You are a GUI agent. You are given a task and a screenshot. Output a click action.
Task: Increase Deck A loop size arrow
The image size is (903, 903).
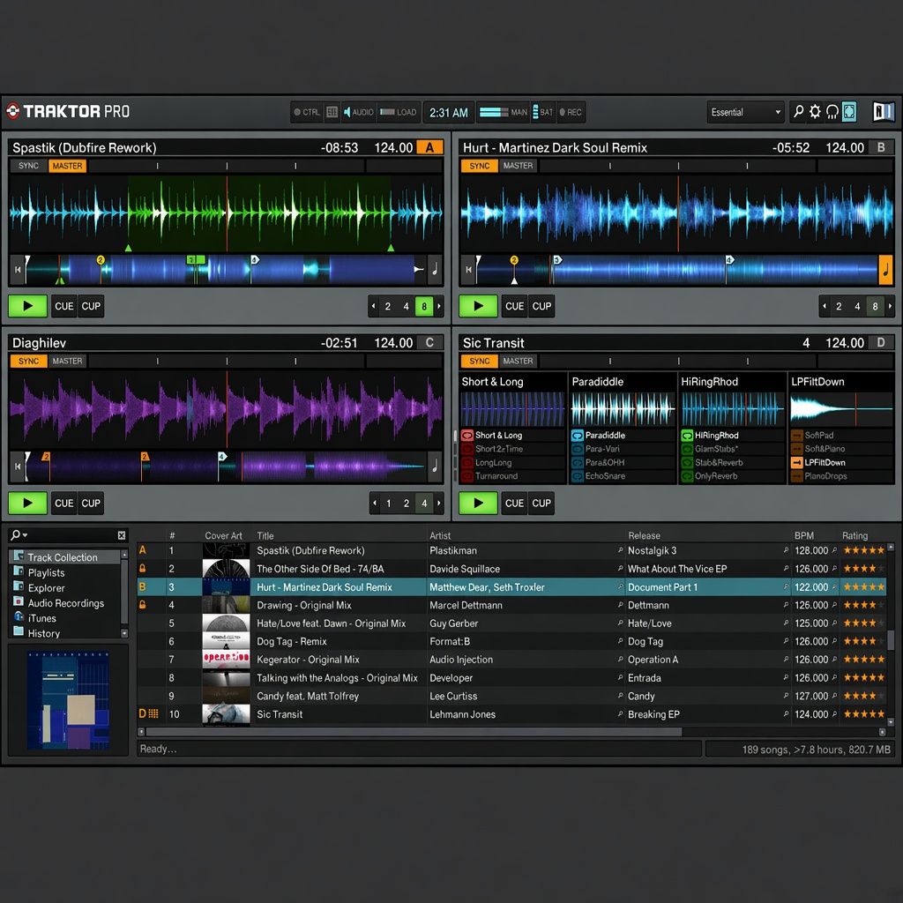pos(439,306)
